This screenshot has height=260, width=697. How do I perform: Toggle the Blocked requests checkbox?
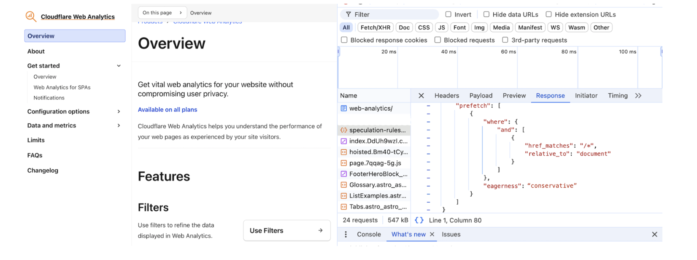[x=438, y=40]
